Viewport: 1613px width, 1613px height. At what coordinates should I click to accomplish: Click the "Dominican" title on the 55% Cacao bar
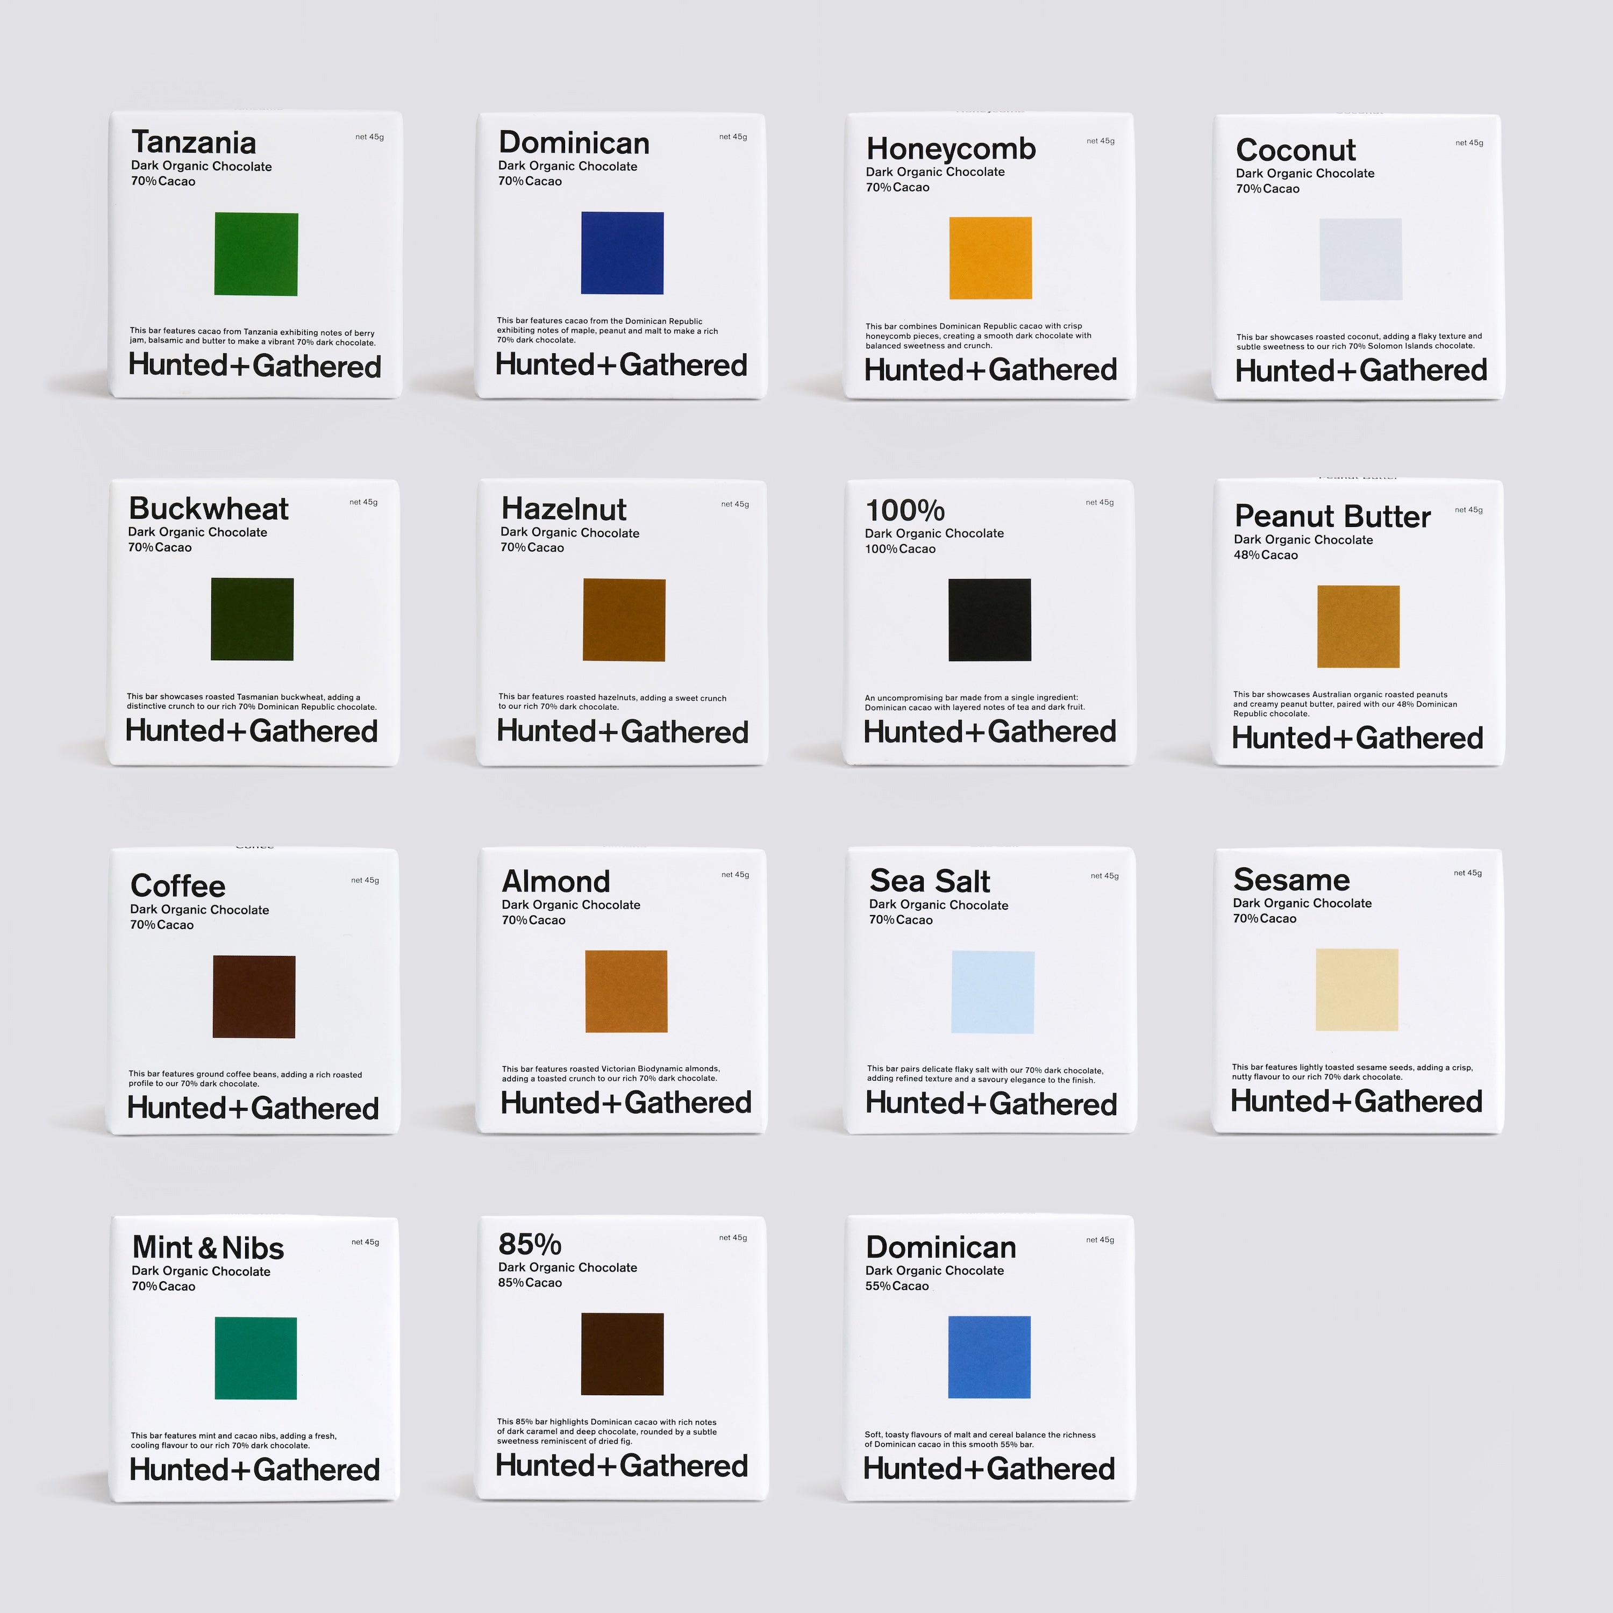coord(941,1247)
